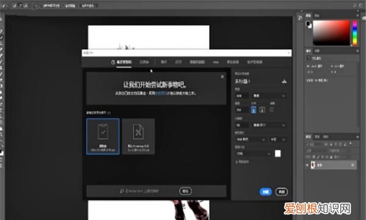Image resolution: width=366 pixels, height=220 pixels.
Task: Open the Recent tab in New Document dialog
Action: coord(121,62)
